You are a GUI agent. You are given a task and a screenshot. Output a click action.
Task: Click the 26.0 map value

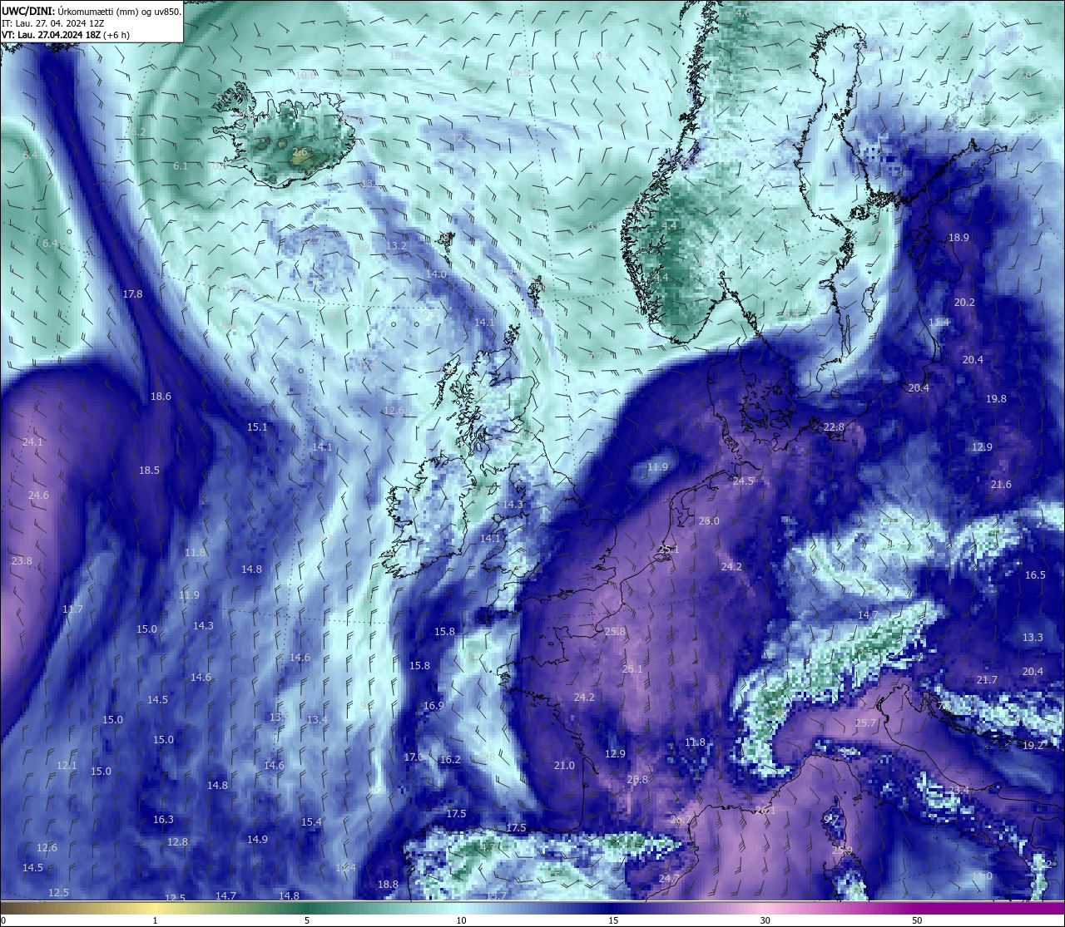pos(709,521)
